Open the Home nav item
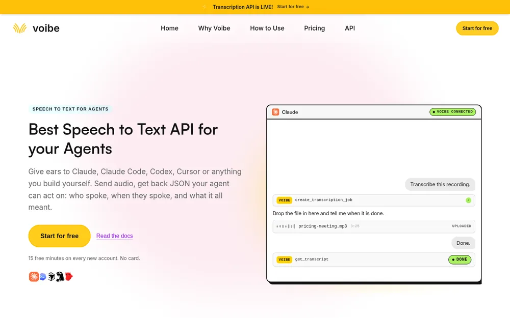 [169, 28]
